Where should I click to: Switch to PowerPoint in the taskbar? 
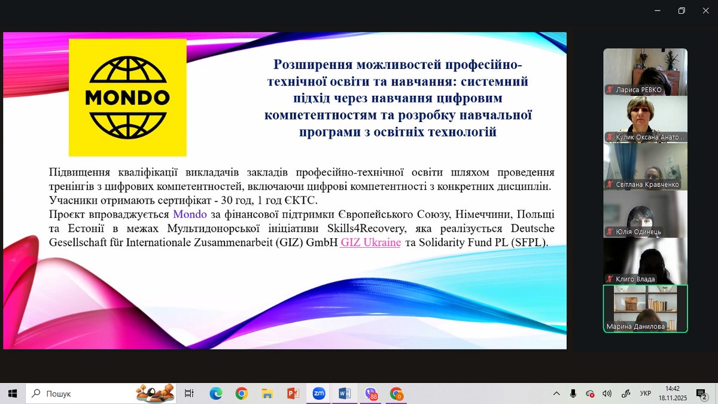293,393
